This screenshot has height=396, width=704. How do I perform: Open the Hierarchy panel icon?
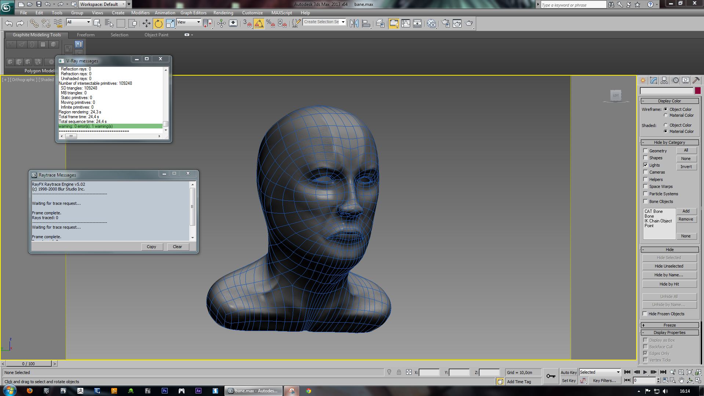point(664,80)
